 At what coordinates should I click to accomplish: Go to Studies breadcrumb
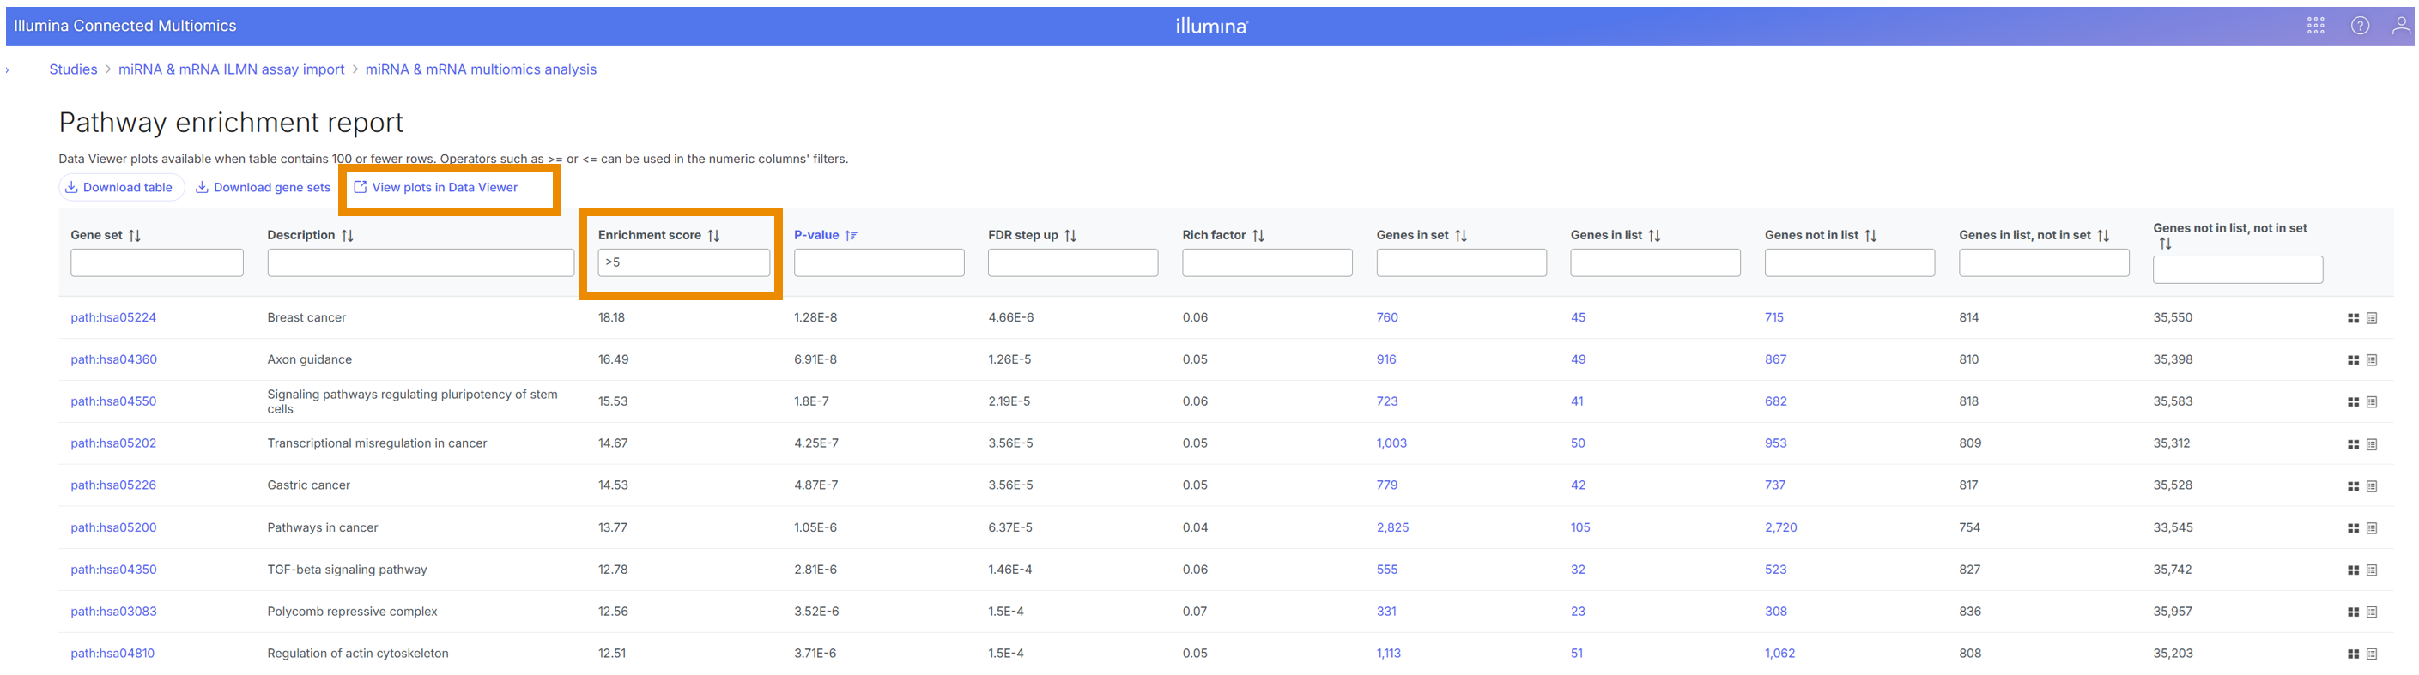pyautogui.click(x=73, y=69)
